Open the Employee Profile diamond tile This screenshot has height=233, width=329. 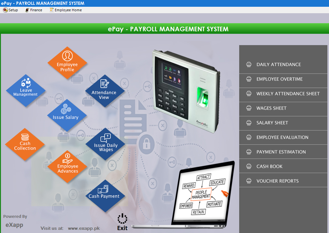pos(67,63)
